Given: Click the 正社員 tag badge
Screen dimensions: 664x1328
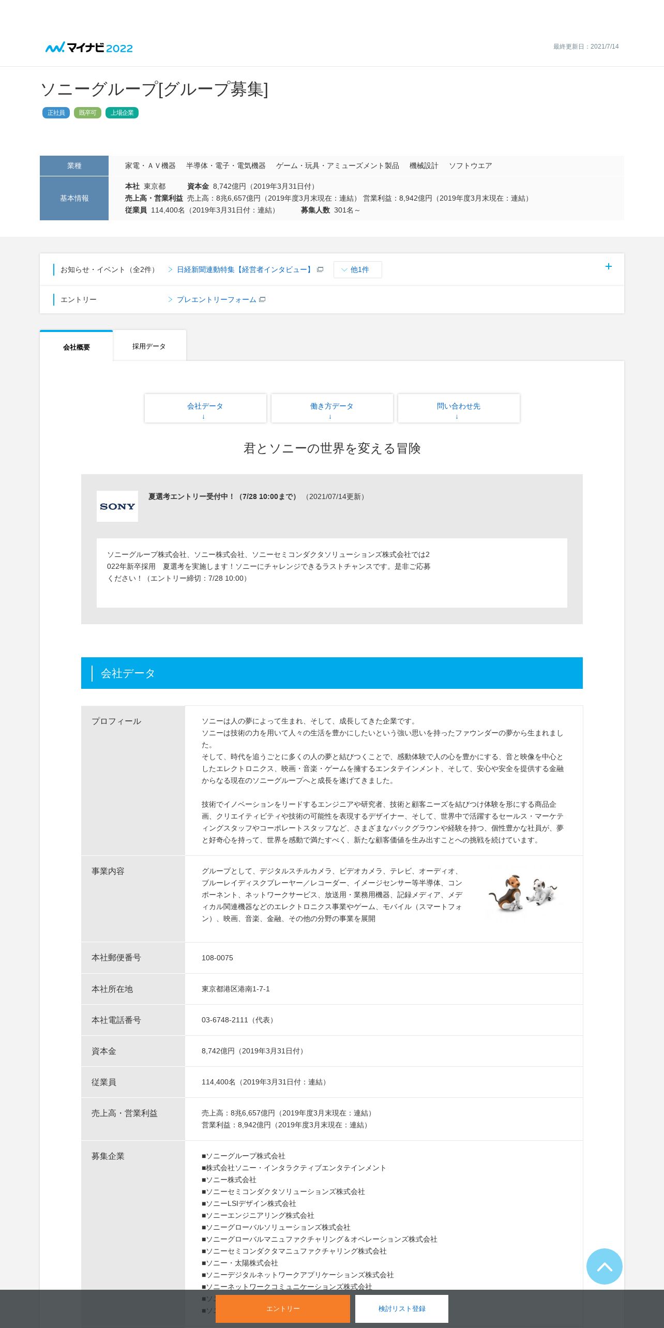Looking at the screenshot, I should click(x=56, y=113).
